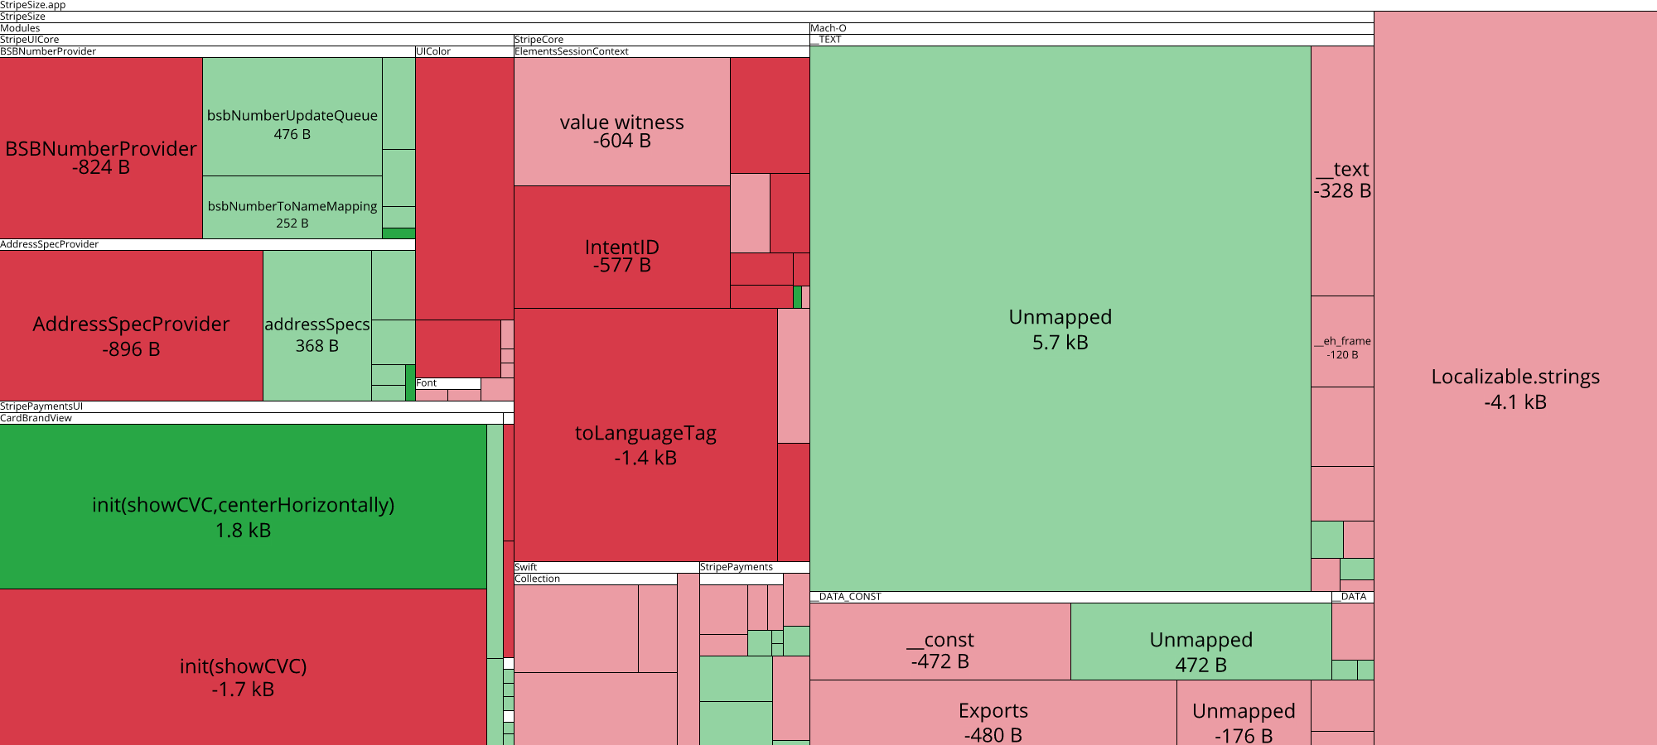
Task: Open the toLanguageTag -1.4 kB block
Action: click(645, 435)
